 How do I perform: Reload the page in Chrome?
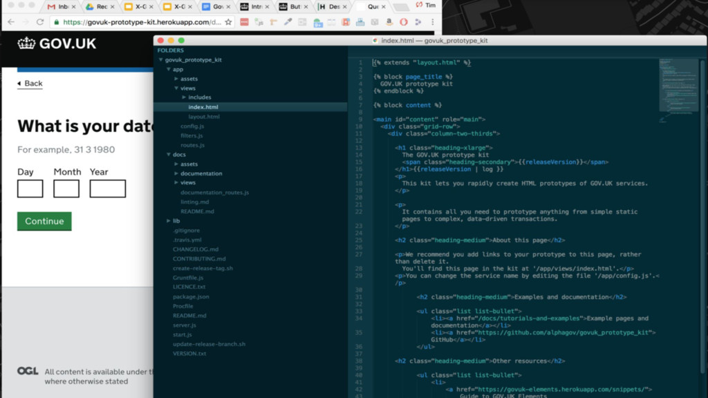point(40,21)
